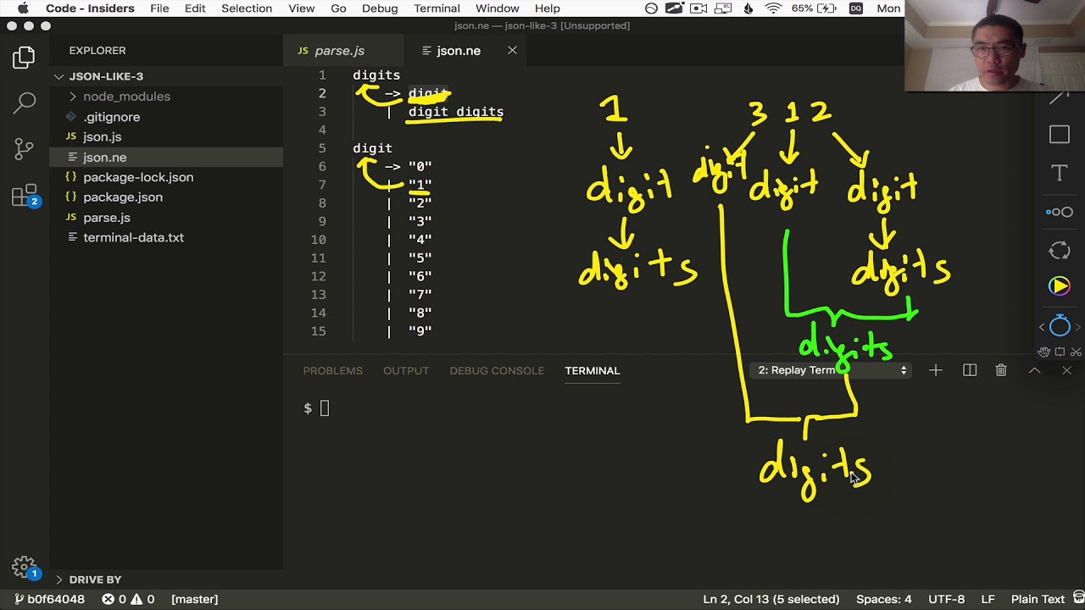
Task: Click line 15 containing "9"
Action: click(420, 331)
